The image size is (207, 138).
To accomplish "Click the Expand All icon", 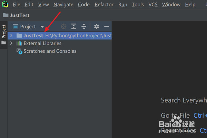I will (73, 27).
